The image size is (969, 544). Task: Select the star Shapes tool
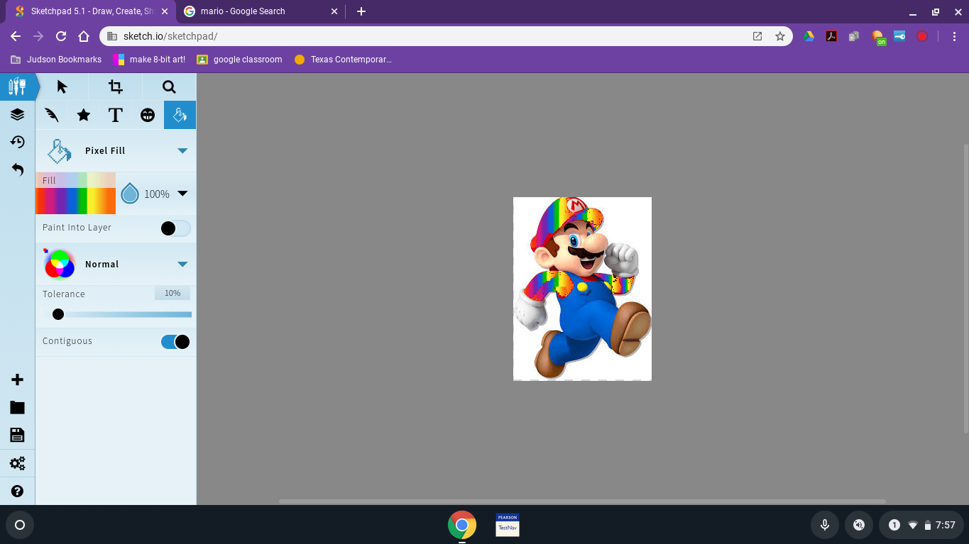point(84,115)
